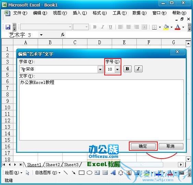Click the vertical scrollbar up arrow

pyautogui.click(x=188, y=44)
